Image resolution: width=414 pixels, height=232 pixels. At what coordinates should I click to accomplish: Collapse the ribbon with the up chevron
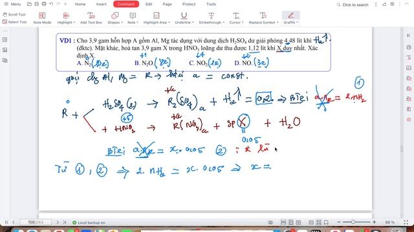pos(406,5)
